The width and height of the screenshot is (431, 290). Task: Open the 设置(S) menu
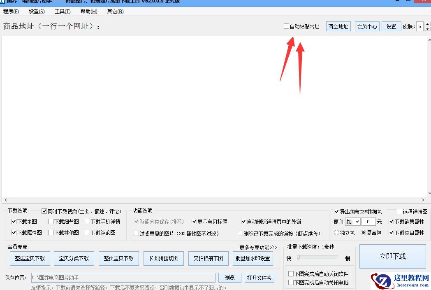point(37,11)
